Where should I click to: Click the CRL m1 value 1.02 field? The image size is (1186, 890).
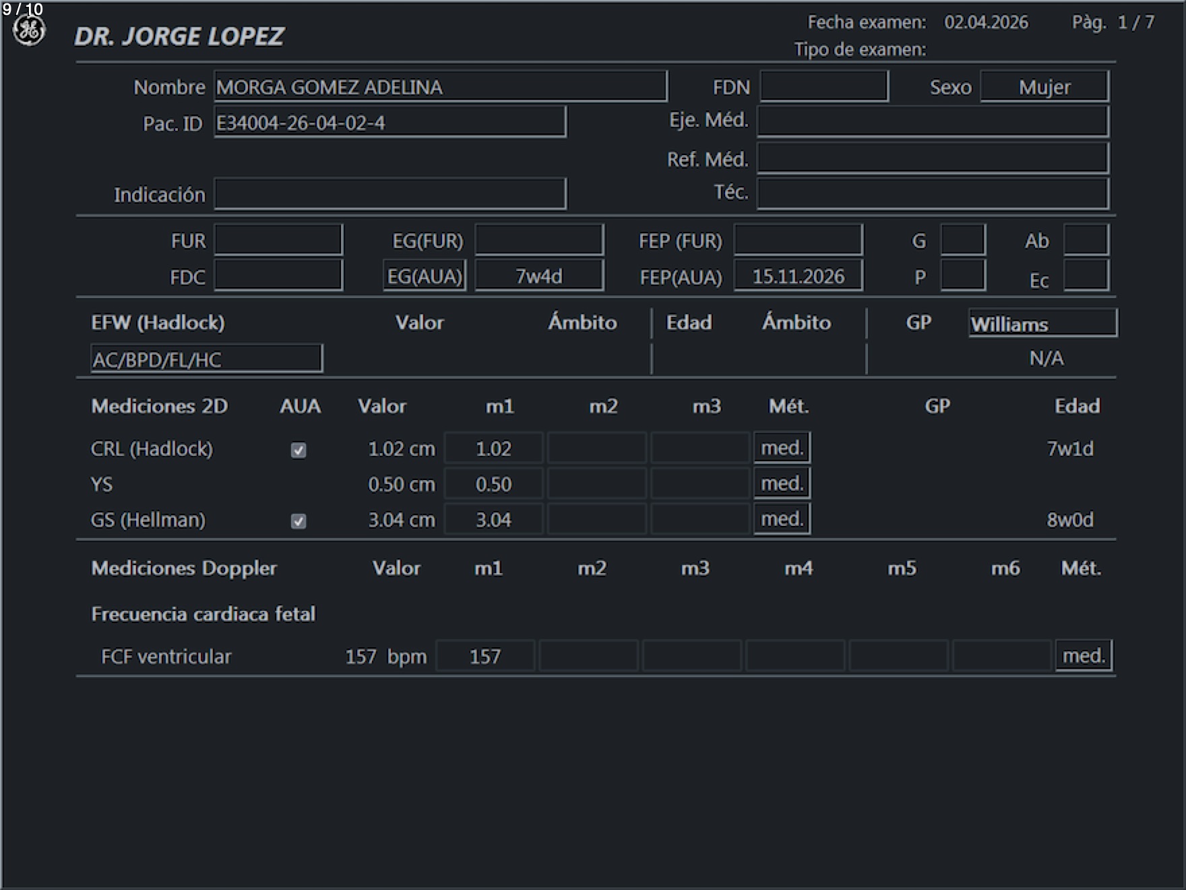493,449
